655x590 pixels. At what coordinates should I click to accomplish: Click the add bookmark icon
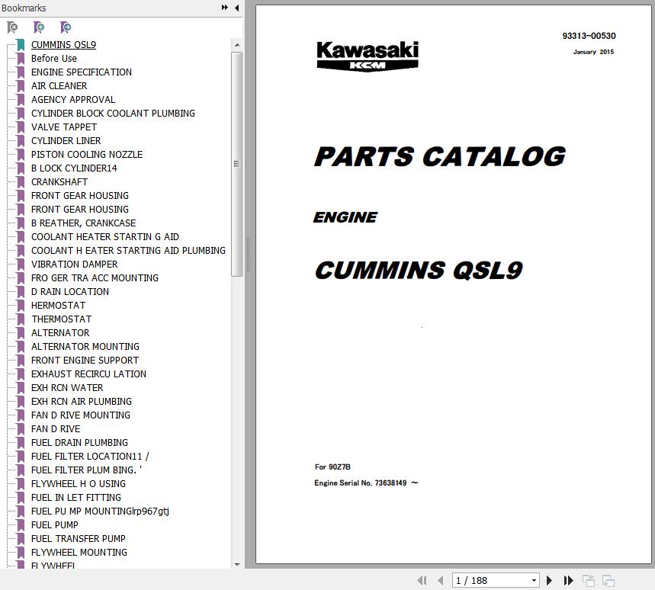click(39, 27)
